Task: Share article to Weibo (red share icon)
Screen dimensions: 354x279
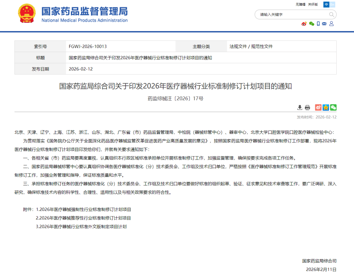Action: (318, 108)
